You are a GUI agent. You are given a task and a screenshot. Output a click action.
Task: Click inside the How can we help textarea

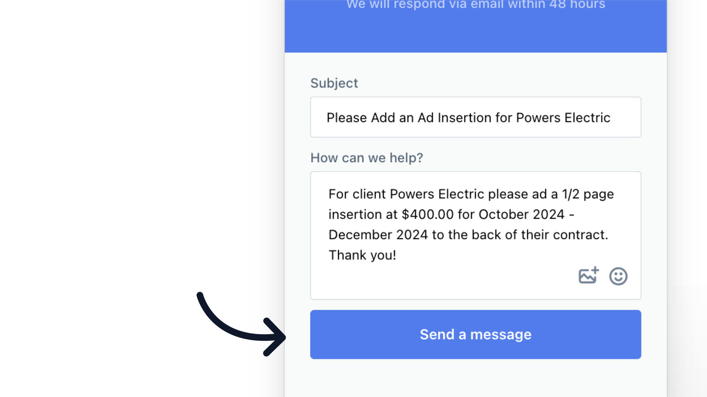pos(475,236)
